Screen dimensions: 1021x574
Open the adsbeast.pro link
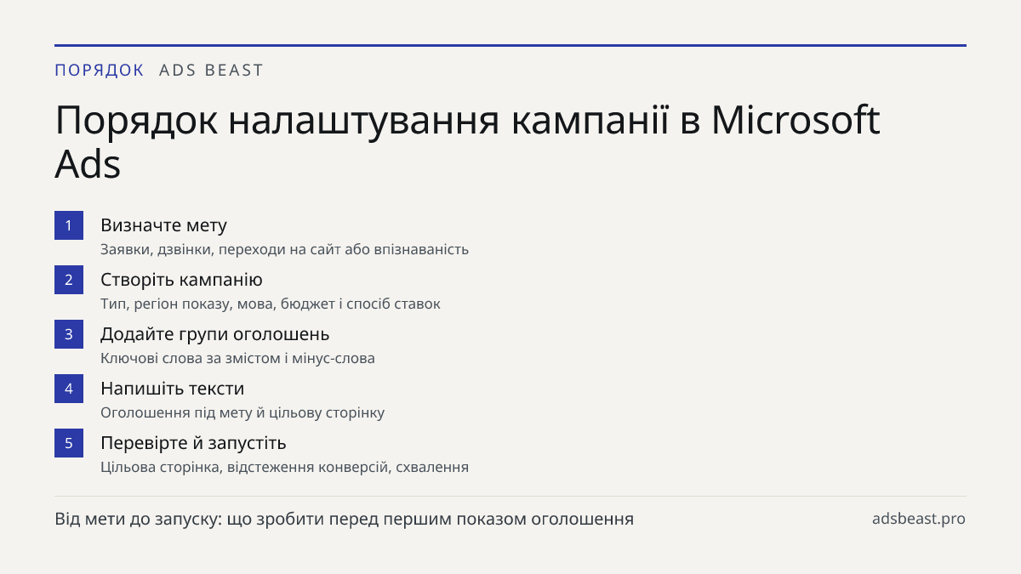coord(919,519)
